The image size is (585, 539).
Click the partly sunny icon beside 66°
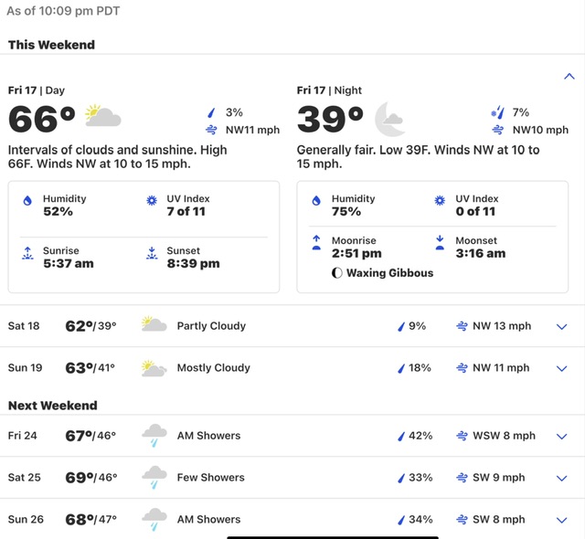click(103, 115)
